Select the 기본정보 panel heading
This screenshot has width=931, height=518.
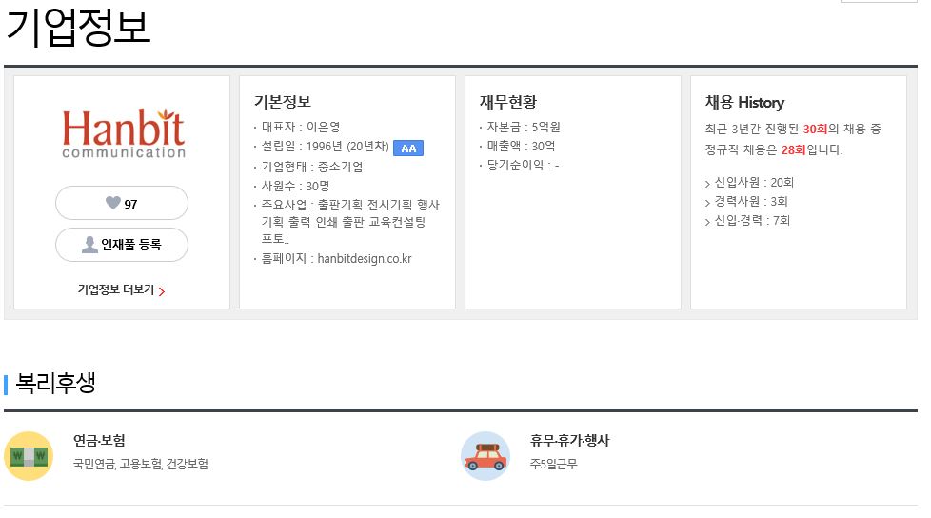pyautogui.click(x=283, y=102)
